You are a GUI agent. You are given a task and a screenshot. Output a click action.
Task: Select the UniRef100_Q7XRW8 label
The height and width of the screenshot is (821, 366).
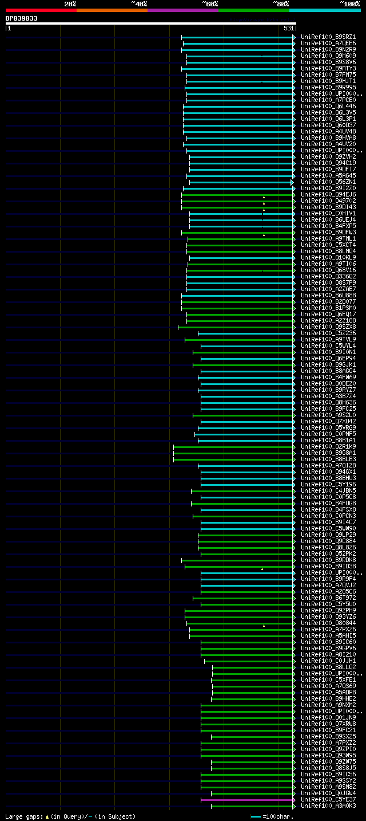pos(328,724)
